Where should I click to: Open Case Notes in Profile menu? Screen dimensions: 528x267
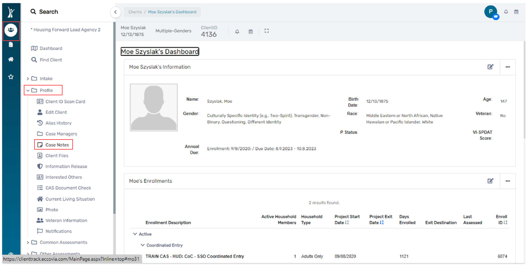(57, 145)
